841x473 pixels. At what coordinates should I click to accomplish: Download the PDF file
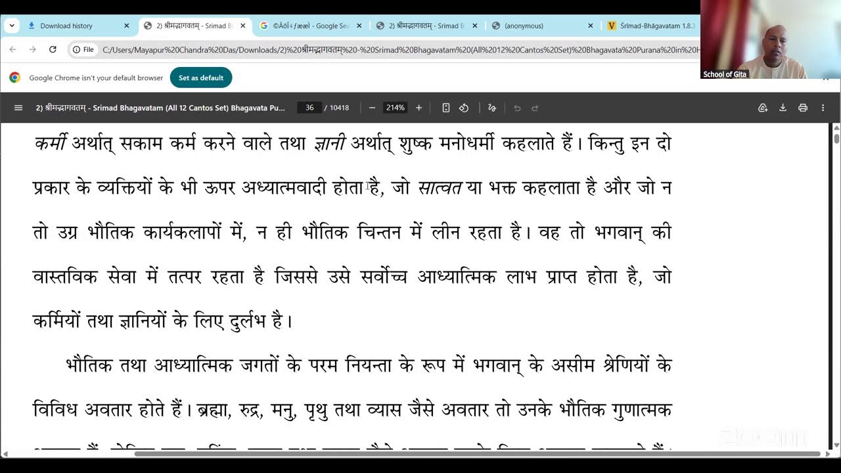[783, 108]
